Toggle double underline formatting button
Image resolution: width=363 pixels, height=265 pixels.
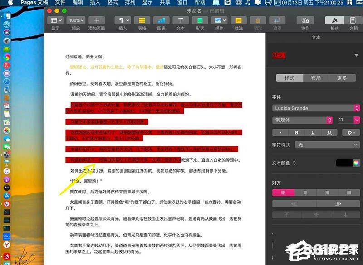point(329,133)
